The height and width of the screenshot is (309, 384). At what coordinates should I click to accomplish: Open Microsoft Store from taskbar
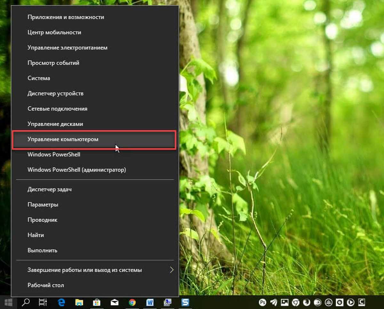click(x=96, y=302)
